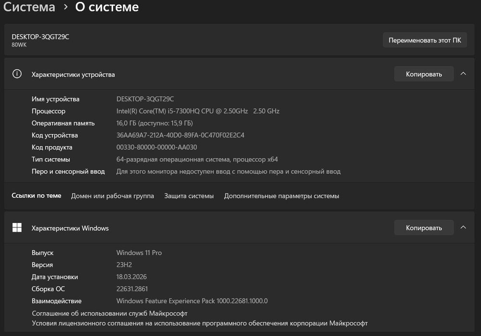This screenshot has height=336, width=481.
Task: Click the Ссылки по теме label
Action: pyautogui.click(x=37, y=196)
